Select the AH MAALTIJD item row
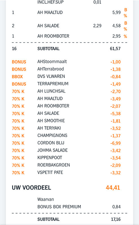Screen dimensions: 139x225 (x=69, y=12)
